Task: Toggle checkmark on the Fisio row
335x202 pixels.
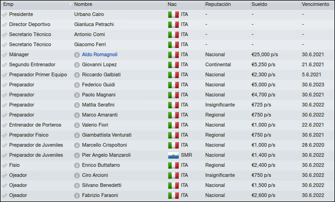Action: [4, 166]
